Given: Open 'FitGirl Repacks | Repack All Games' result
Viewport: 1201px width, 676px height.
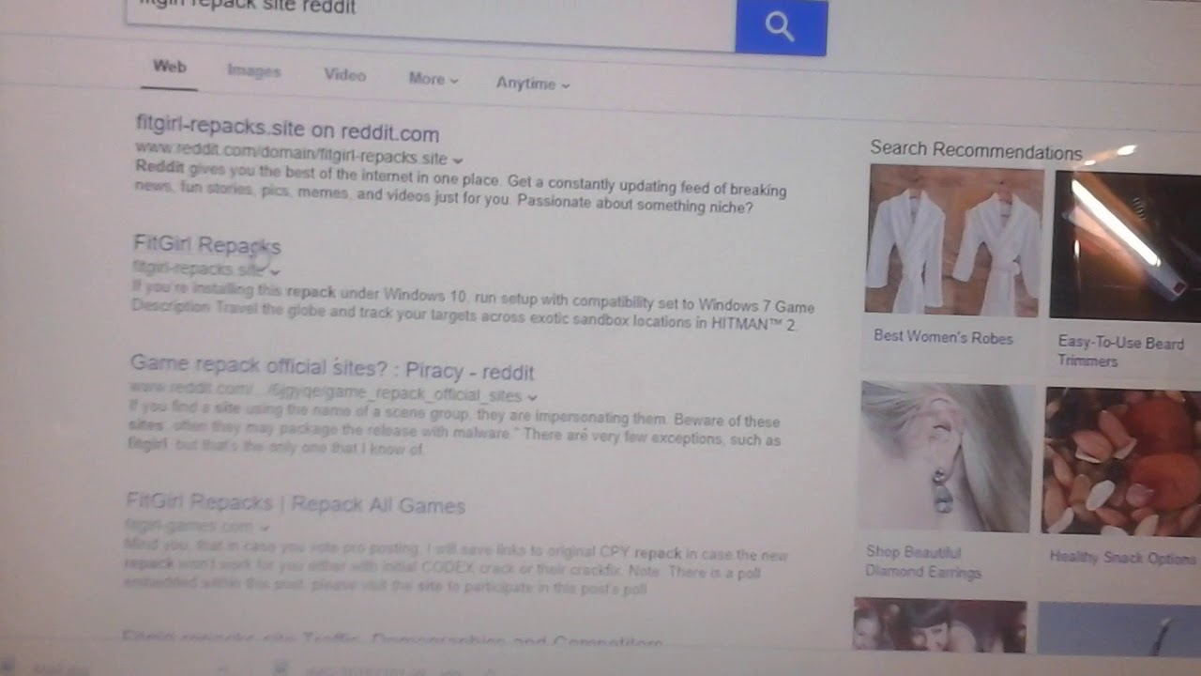Looking at the screenshot, I should pyautogui.click(x=296, y=503).
